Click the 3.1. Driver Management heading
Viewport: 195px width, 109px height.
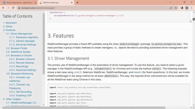coord(68,58)
